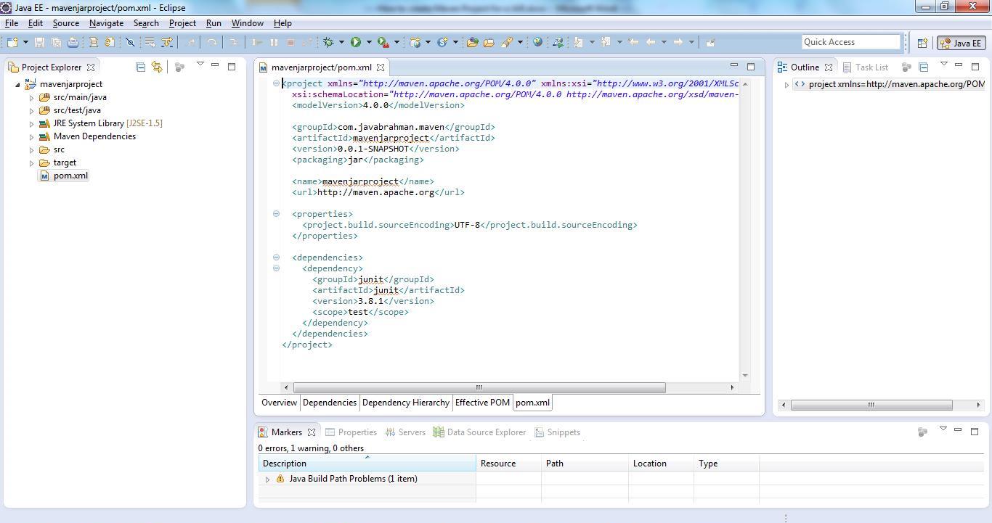This screenshot has height=523, width=992.
Task: Click the Quick Access search field
Action: [850, 42]
